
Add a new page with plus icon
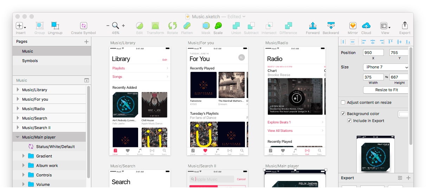tap(86, 42)
